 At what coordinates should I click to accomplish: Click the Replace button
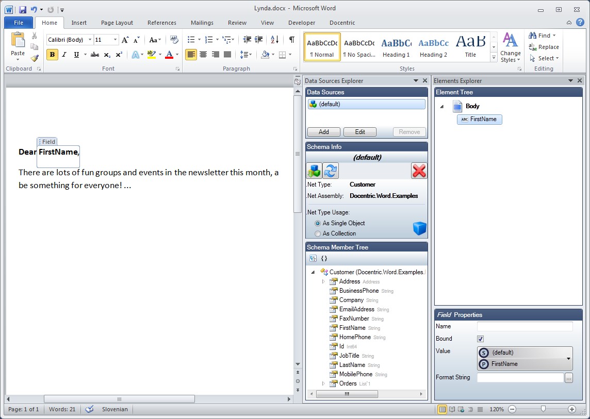click(x=544, y=47)
